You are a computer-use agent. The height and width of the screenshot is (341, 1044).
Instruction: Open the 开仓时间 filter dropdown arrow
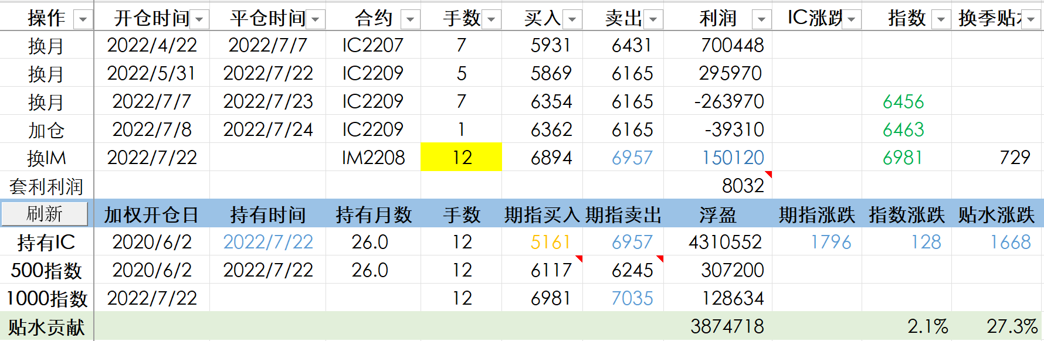pos(199,20)
